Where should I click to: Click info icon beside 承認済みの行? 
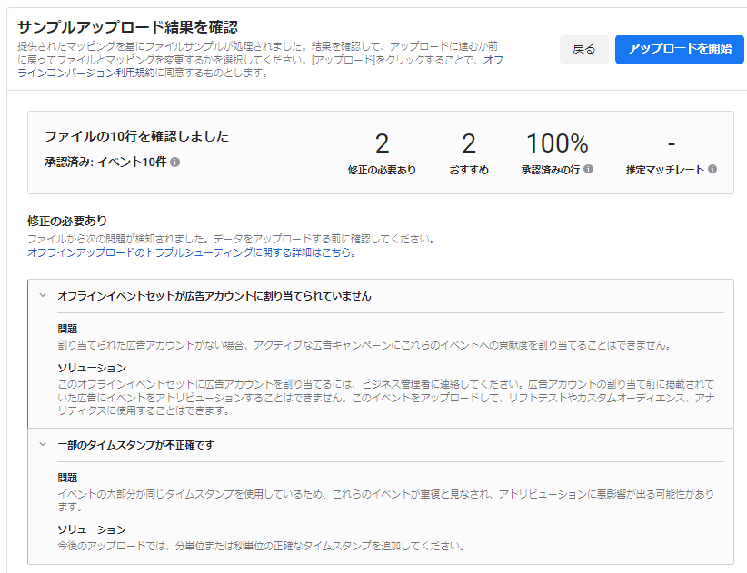588,169
